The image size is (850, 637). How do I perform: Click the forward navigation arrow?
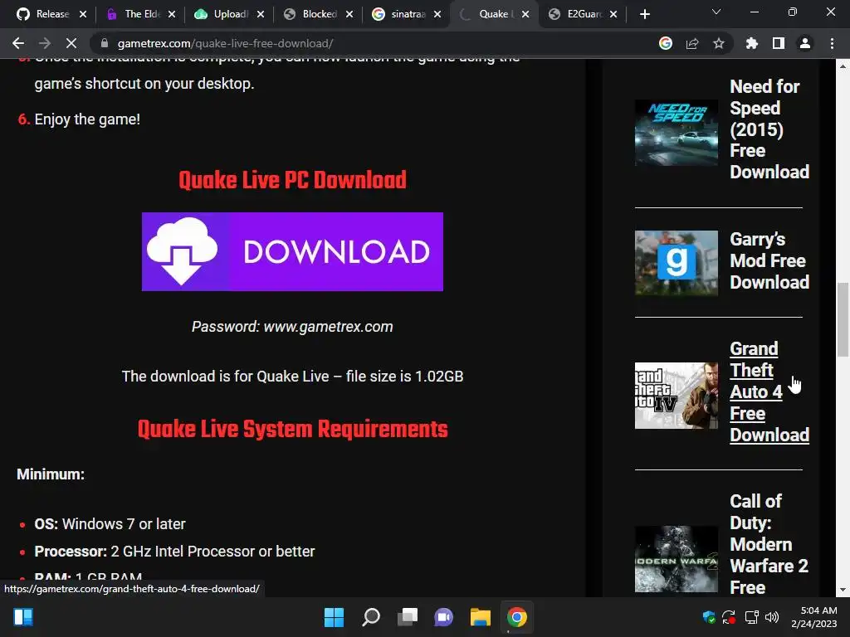(x=45, y=43)
